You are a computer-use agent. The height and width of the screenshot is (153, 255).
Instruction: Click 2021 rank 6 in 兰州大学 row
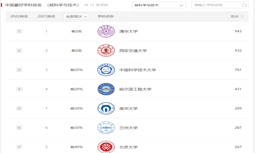click(46, 128)
